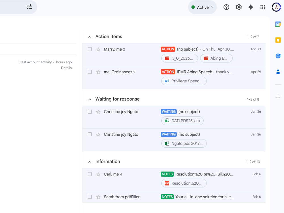
Task: Open search options filter icon
Action: pyautogui.click(x=29, y=7)
